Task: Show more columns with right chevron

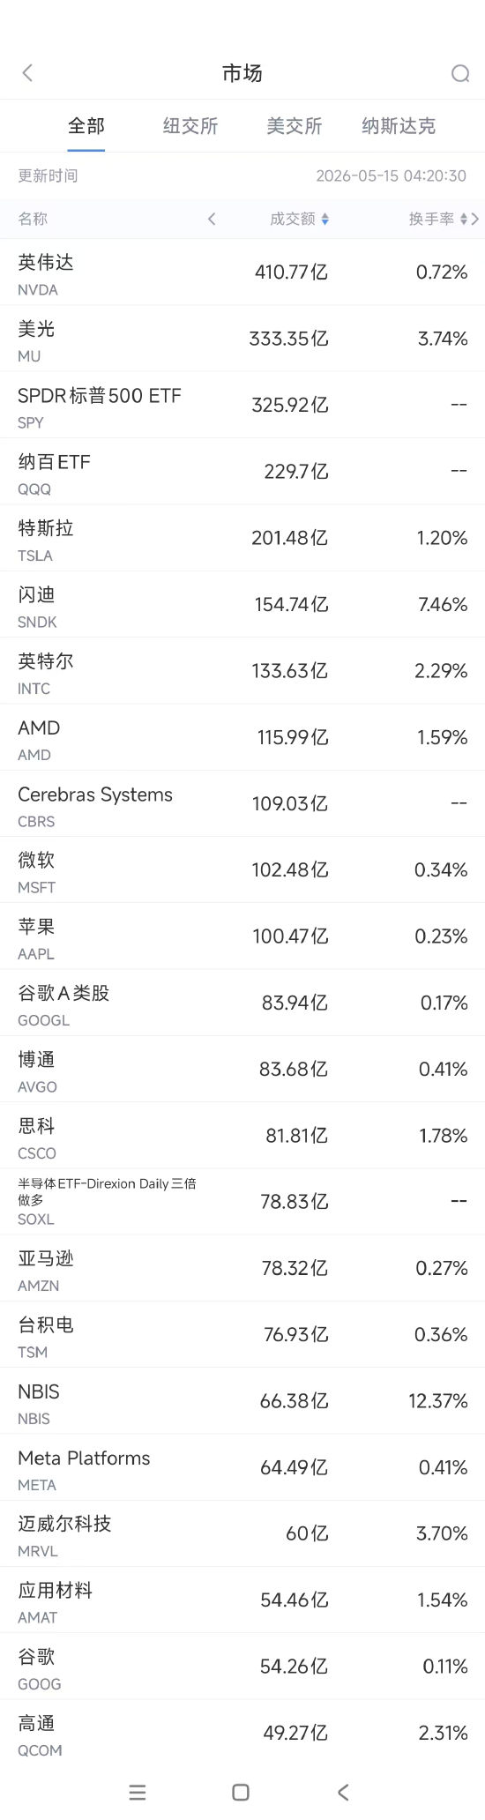Action: [x=476, y=219]
